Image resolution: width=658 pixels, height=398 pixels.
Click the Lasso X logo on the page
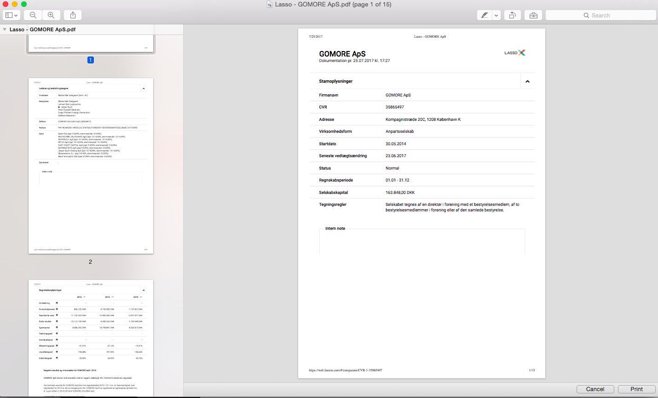514,53
